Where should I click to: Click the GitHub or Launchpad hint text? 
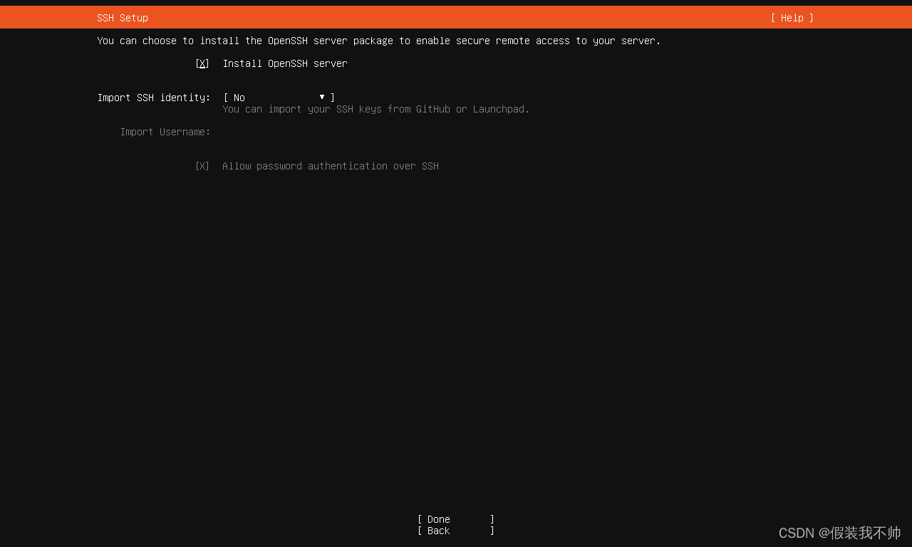tap(376, 109)
